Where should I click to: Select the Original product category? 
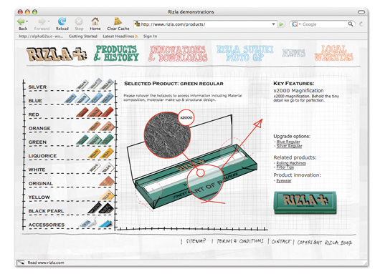tap(69, 182)
